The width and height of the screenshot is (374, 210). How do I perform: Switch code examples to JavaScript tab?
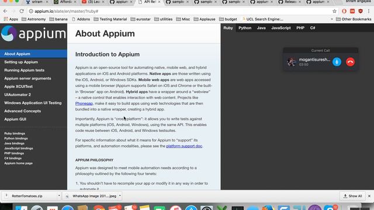(x=281, y=28)
